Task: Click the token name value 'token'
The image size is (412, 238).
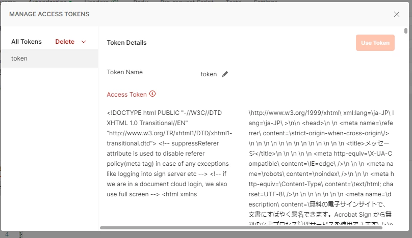Action: click(x=209, y=74)
